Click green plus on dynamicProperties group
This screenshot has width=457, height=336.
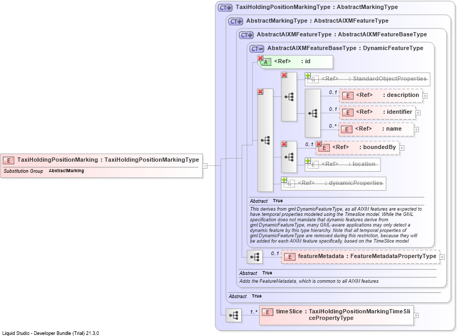284,180
